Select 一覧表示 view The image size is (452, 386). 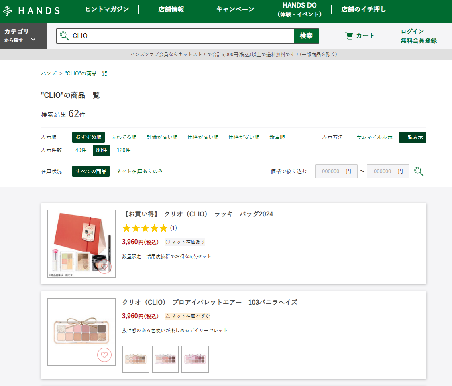pos(413,137)
